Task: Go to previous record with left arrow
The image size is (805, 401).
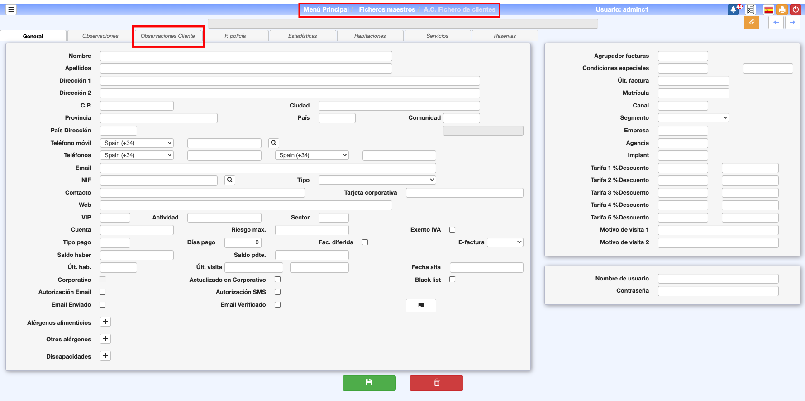Action: click(x=776, y=23)
